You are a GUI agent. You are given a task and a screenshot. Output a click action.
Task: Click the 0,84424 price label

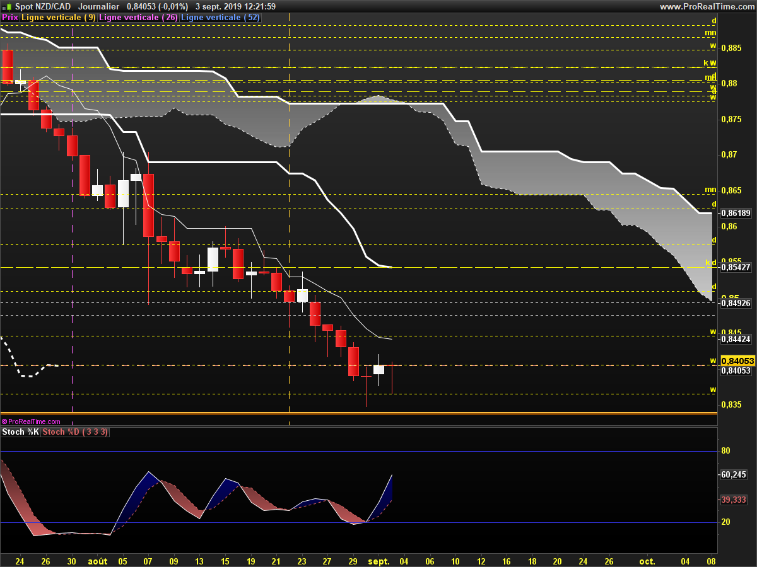pos(735,340)
